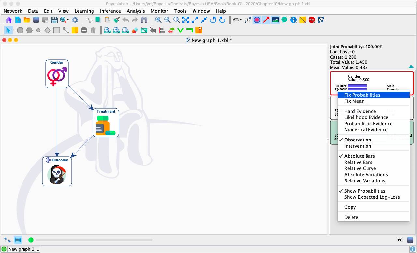Select Likelihood Evidence in the context menu
This screenshot has width=417, height=253.
click(x=373, y=117)
